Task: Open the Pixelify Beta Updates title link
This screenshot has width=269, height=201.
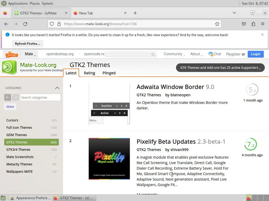Action: tap(181, 142)
